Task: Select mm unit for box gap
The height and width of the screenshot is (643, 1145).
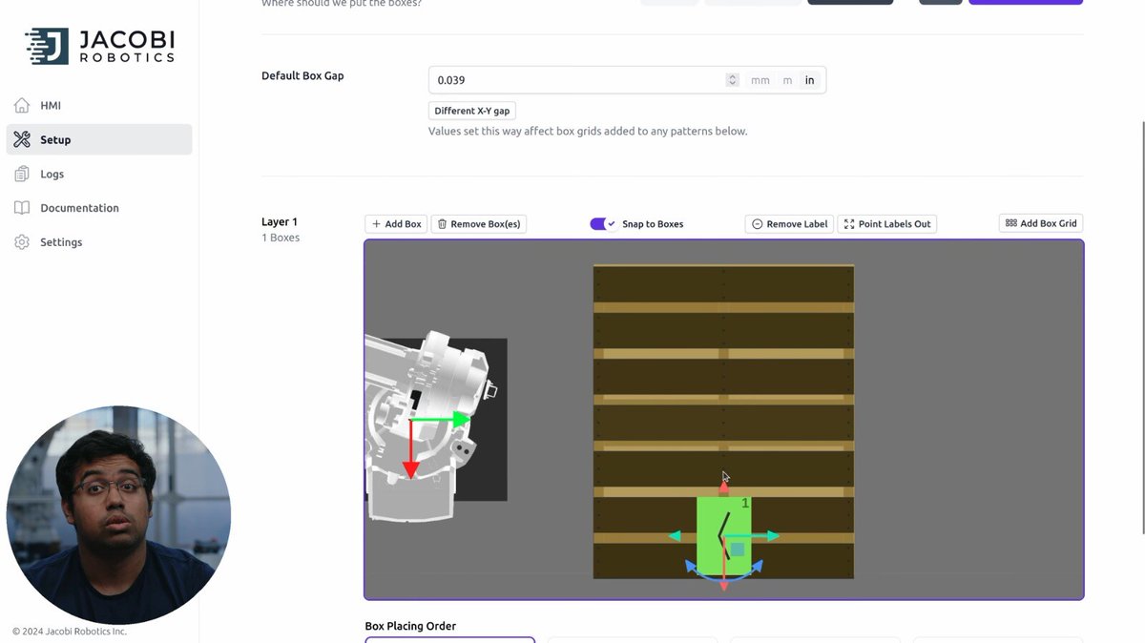Action: point(760,80)
